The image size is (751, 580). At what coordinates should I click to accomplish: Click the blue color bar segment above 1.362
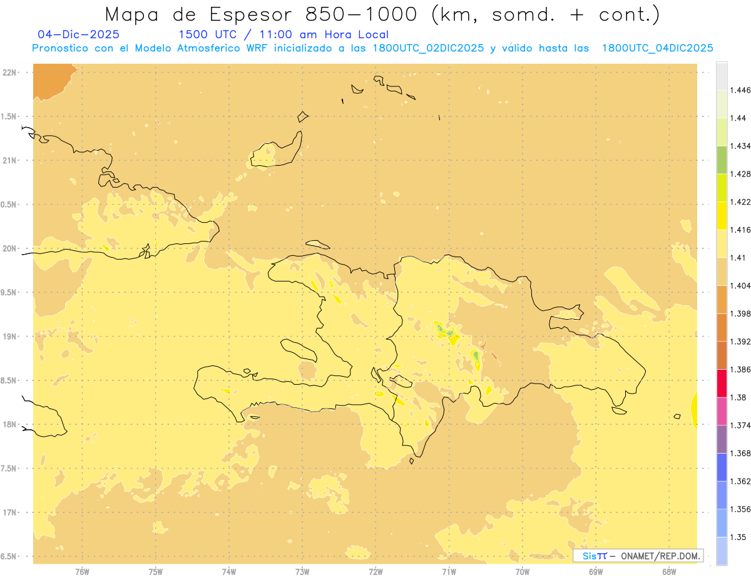coord(722,467)
